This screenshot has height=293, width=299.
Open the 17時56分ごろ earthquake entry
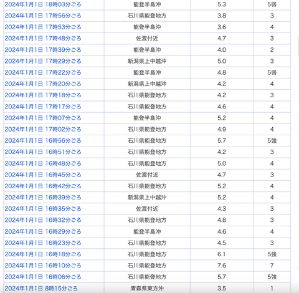43,16
